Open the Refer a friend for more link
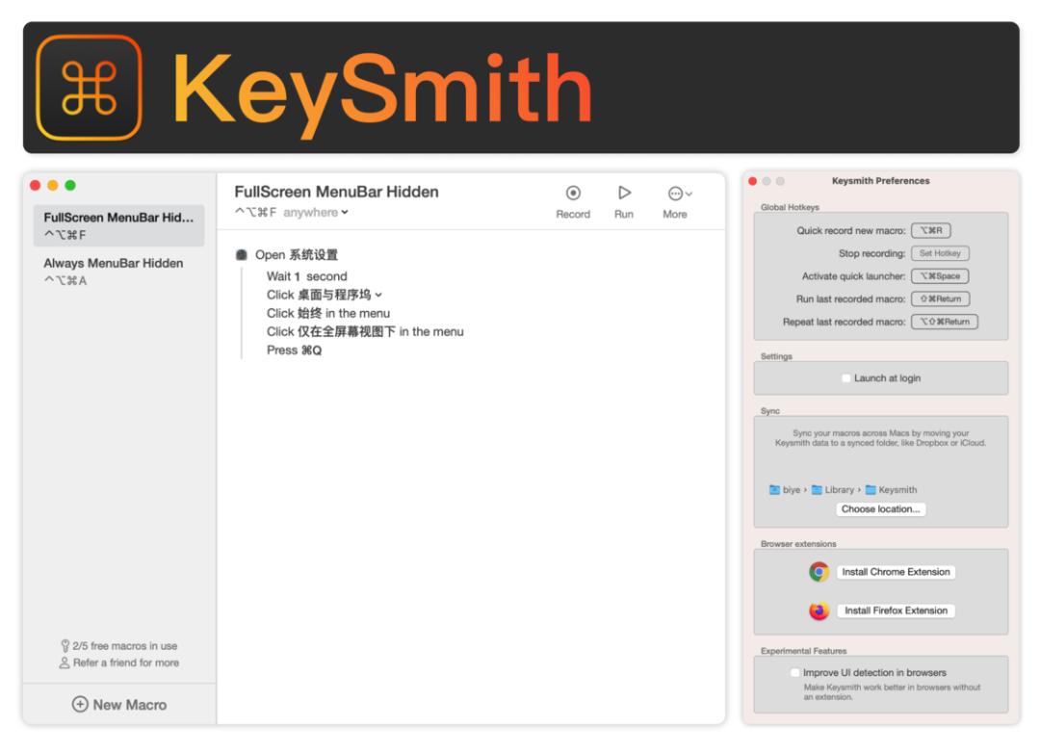The height and width of the screenshot is (753, 1040). click(x=119, y=662)
